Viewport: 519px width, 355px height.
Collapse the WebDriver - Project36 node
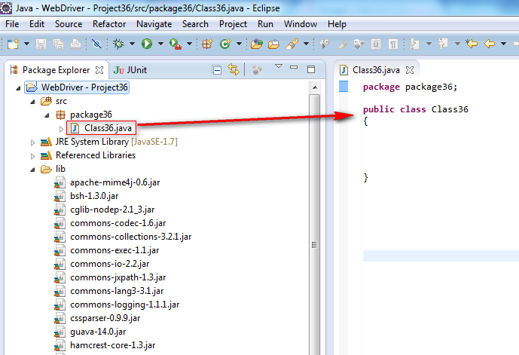18,88
